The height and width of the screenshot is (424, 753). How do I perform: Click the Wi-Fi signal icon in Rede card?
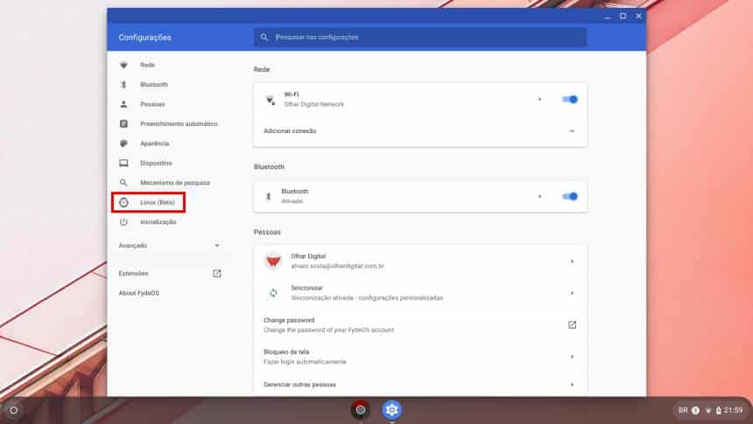click(x=271, y=100)
